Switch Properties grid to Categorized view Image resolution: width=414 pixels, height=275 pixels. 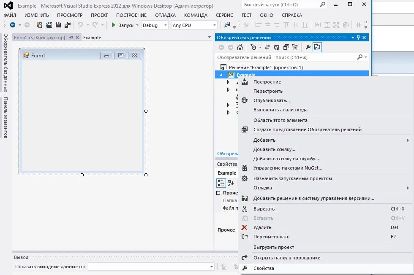tap(221, 183)
